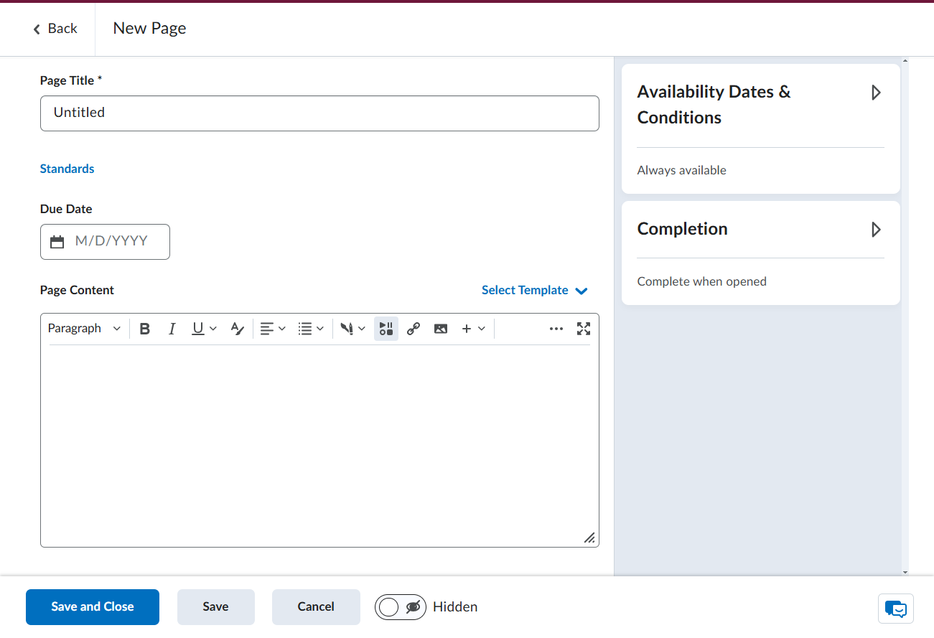Click inside the Page Content editor area
Screen dimensions: 934x638
click(319, 445)
